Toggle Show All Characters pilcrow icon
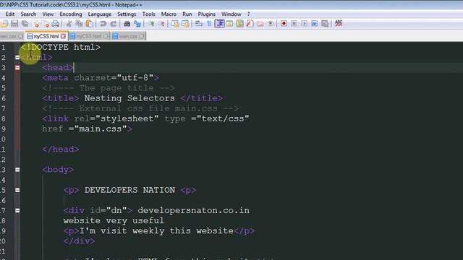This screenshot has width=463, height=260. click(209, 24)
